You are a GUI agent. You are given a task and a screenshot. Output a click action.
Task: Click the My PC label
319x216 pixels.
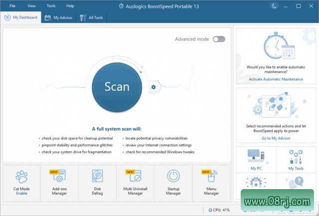tap(256, 168)
